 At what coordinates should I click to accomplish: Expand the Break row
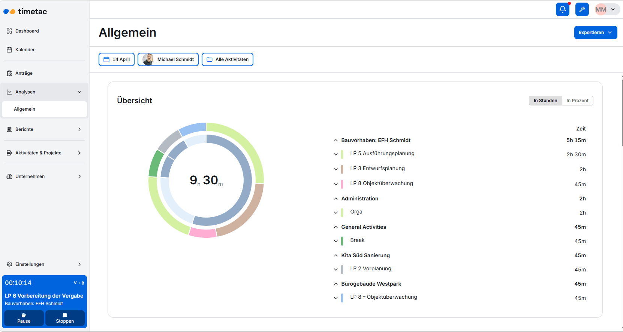coord(336,241)
